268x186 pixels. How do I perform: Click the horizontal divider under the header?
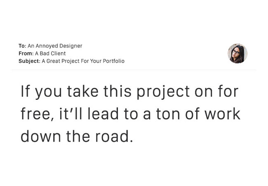click(x=134, y=70)
